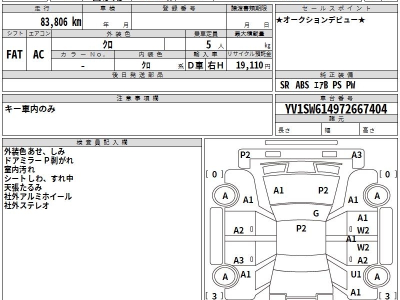Click the 後日発送部品 header

click(137, 74)
